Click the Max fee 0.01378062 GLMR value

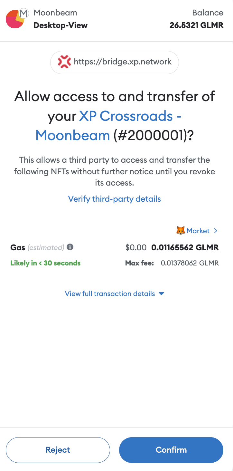coord(190,263)
